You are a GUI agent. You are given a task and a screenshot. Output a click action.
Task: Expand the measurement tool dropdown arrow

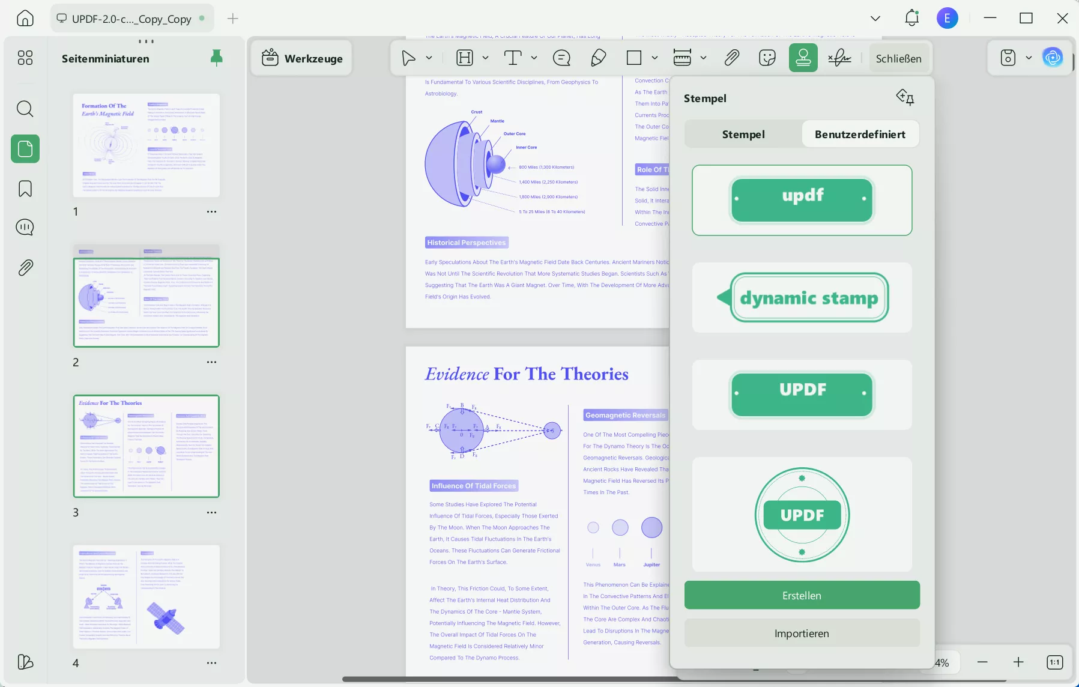tap(703, 58)
